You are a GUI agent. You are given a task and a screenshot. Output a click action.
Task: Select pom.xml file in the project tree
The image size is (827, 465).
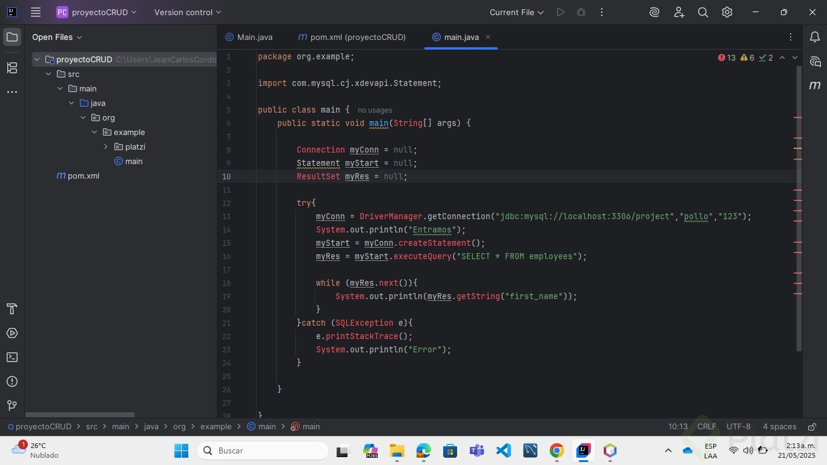83,176
